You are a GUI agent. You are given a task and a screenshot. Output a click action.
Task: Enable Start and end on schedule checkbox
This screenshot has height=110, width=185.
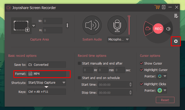tap(79, 78)
